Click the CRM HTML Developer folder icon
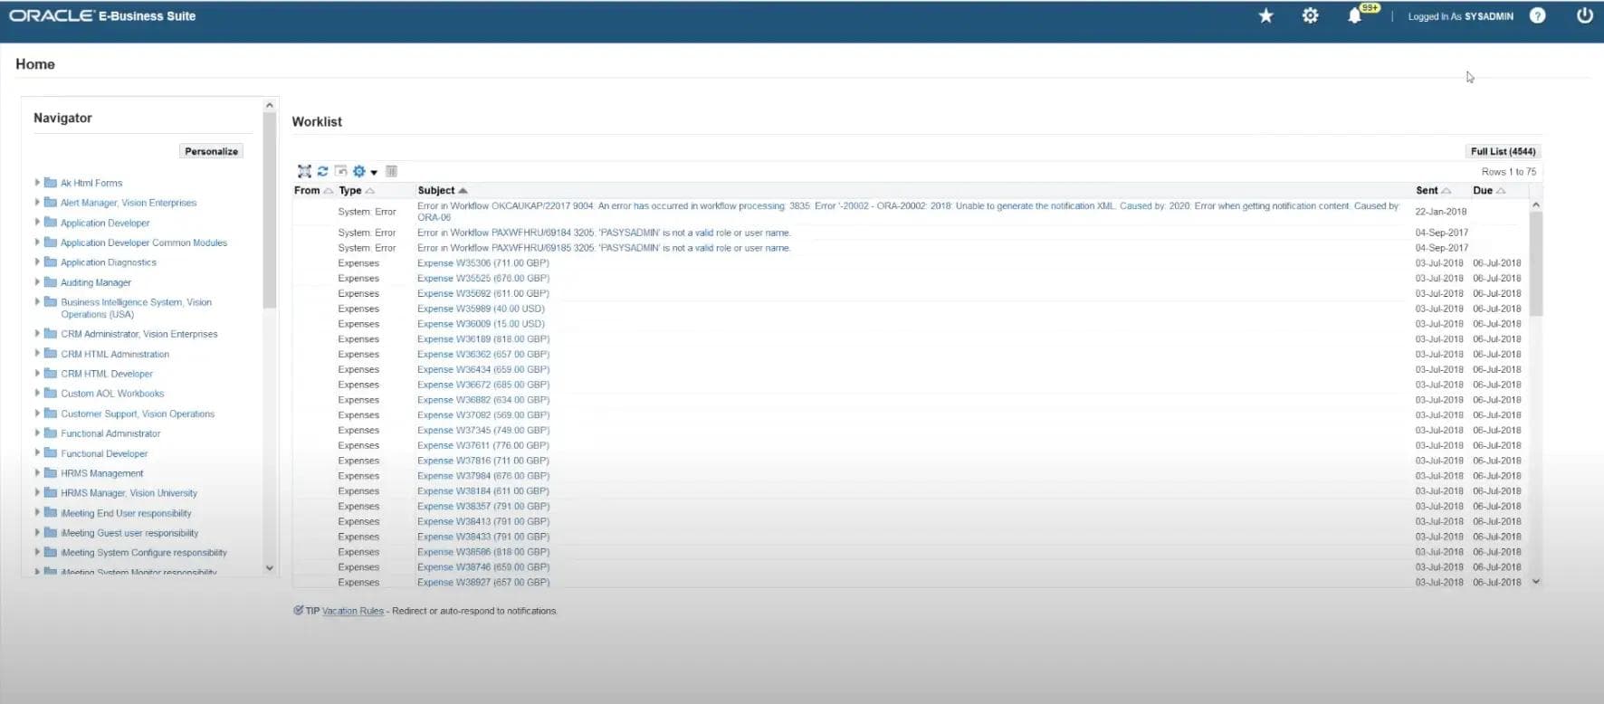1604x704 pixels. tap(51, 374)
